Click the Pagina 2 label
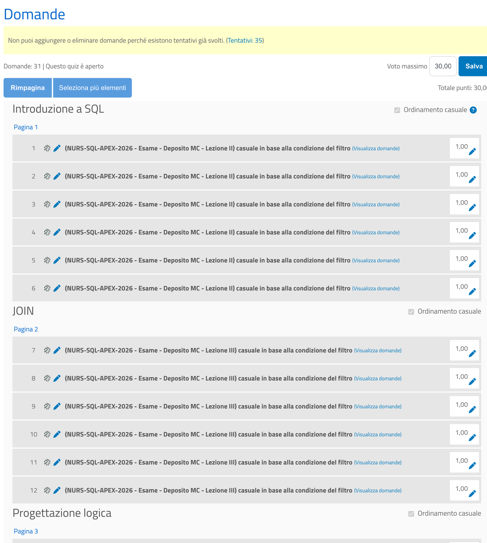This screenshot has width=487, height=543. (x=26, y=329)
